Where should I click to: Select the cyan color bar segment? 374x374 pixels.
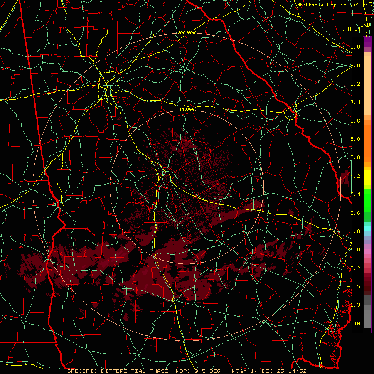tap(367, 229)
